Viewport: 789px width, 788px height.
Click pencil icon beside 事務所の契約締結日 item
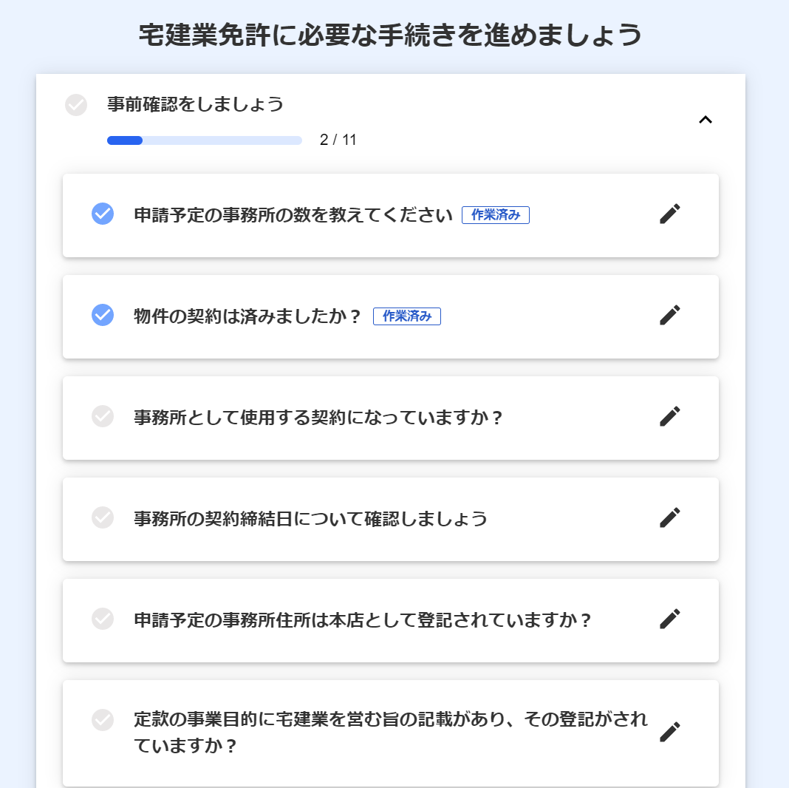tap(669, 518)
